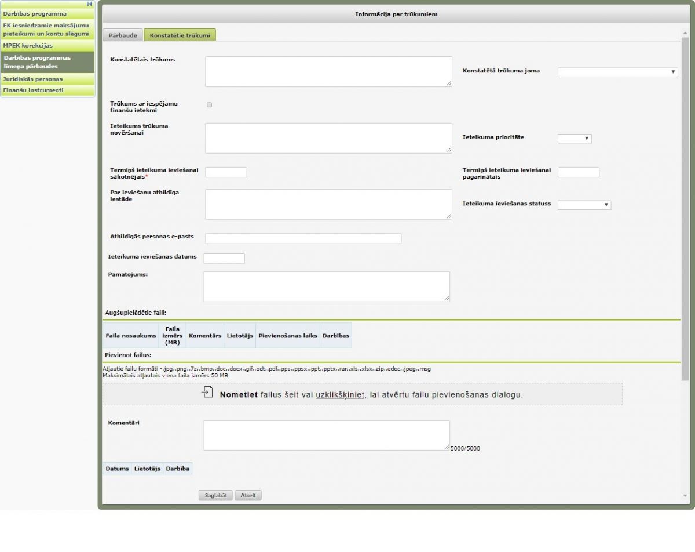
Task: Collapse the left sidebar panel icon
Action: [89, 3]
